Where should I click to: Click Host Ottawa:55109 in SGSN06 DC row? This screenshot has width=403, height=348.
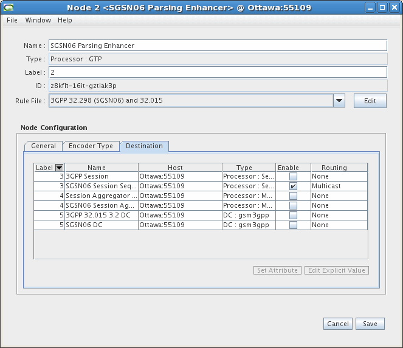click(180, 225)
